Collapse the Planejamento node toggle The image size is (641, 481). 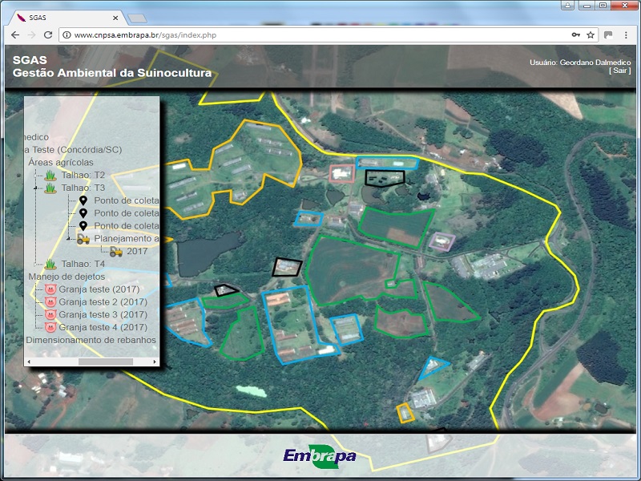pyautogui.click(x=69, y=239)
